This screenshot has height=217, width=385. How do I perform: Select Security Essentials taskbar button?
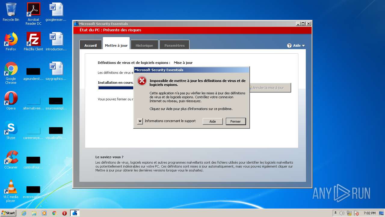point(75,213)
